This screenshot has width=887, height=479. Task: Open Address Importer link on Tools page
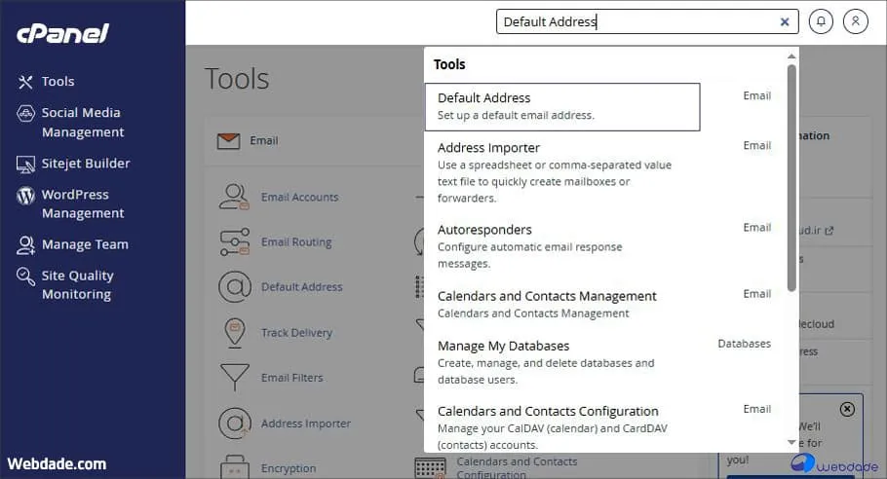pyautogui.click(x=305, y=424)
